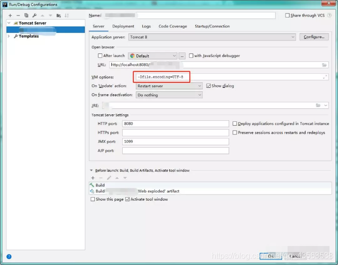The width and height of the screenshot is (338, 265).
Task: Click the HTTPs port field
Action: pos(175,133)
